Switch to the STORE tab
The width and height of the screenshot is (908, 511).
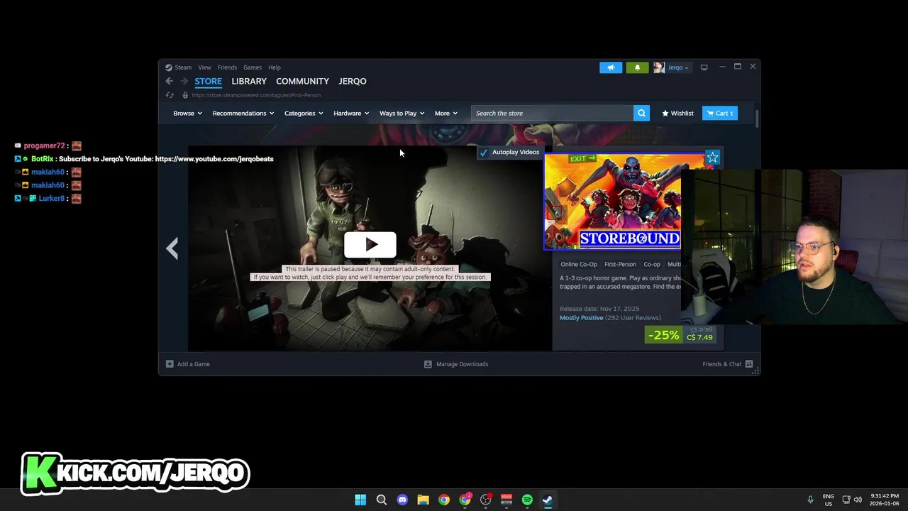209,81
